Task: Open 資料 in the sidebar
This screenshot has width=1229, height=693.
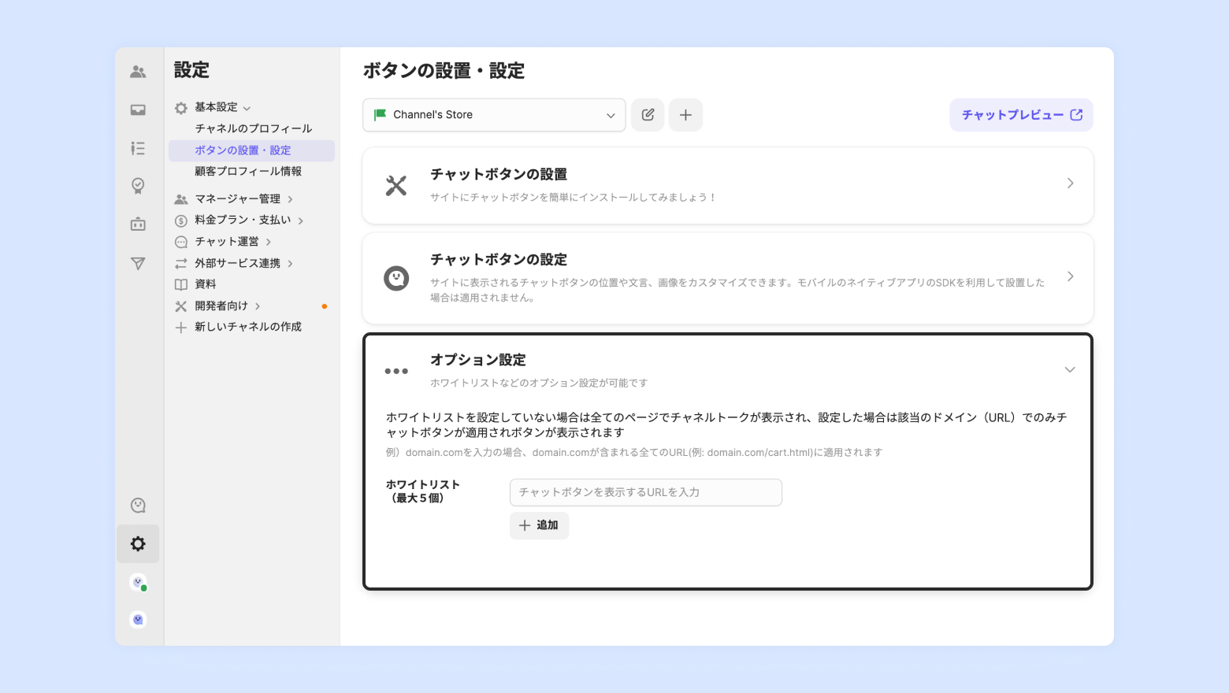Action: (x=206, y=284)
